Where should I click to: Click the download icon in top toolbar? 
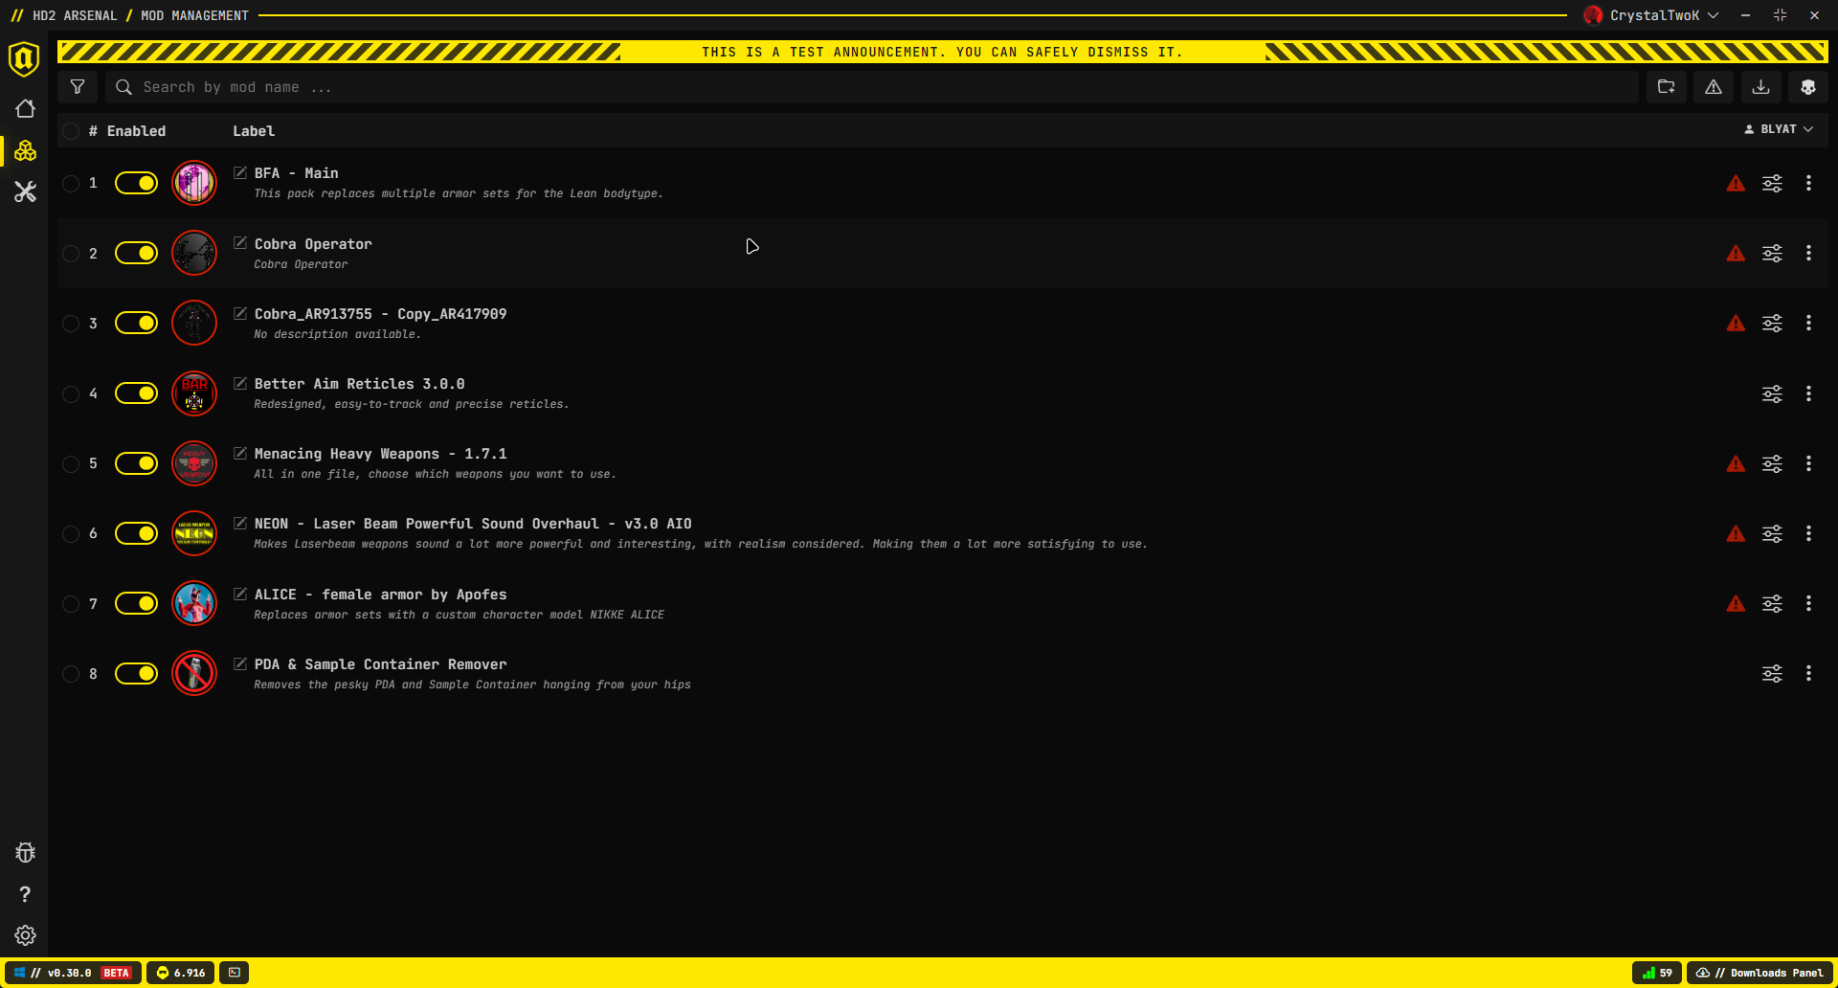point(1760,87)
